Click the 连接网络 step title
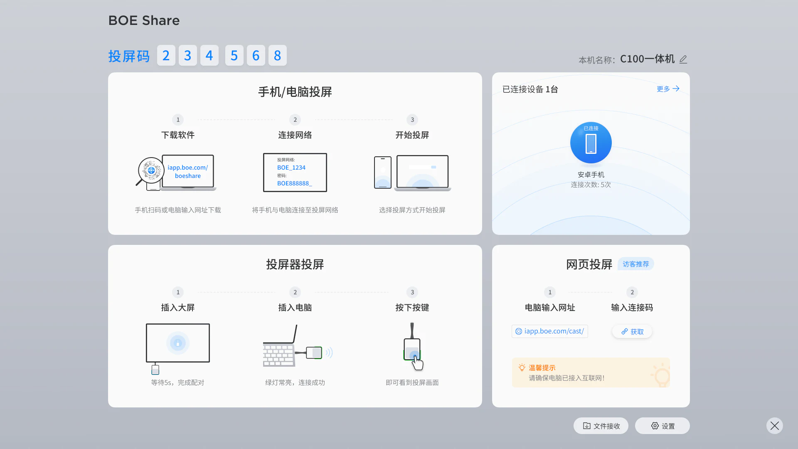 [295, 135]
